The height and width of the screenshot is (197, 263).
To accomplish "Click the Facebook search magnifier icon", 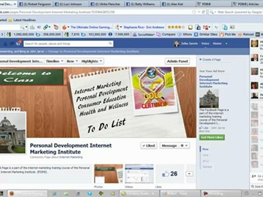I will point(110,44).
